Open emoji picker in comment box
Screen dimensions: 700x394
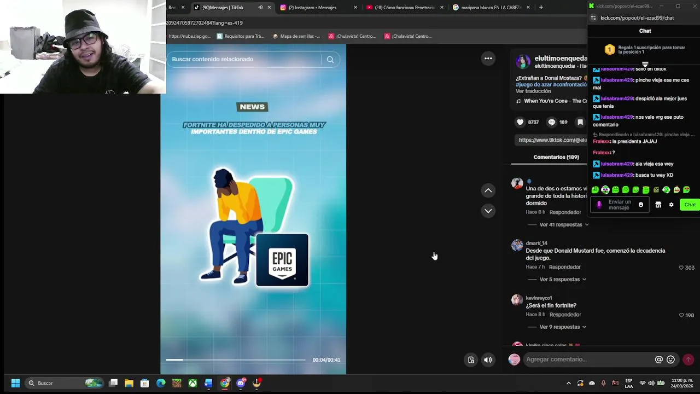click(670, 360)
